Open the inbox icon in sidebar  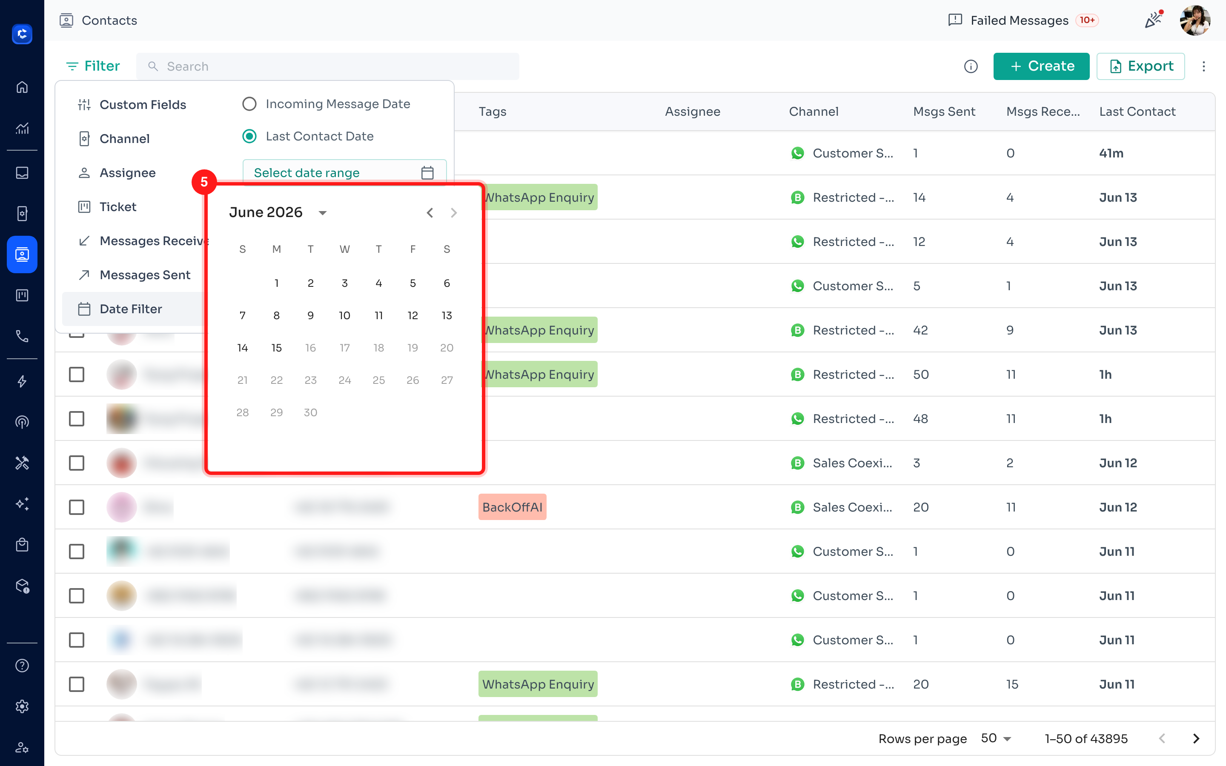click(22, 173)
